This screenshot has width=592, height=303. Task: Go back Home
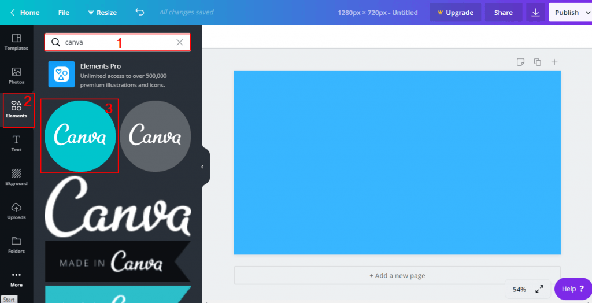click(x=25, y=13)
